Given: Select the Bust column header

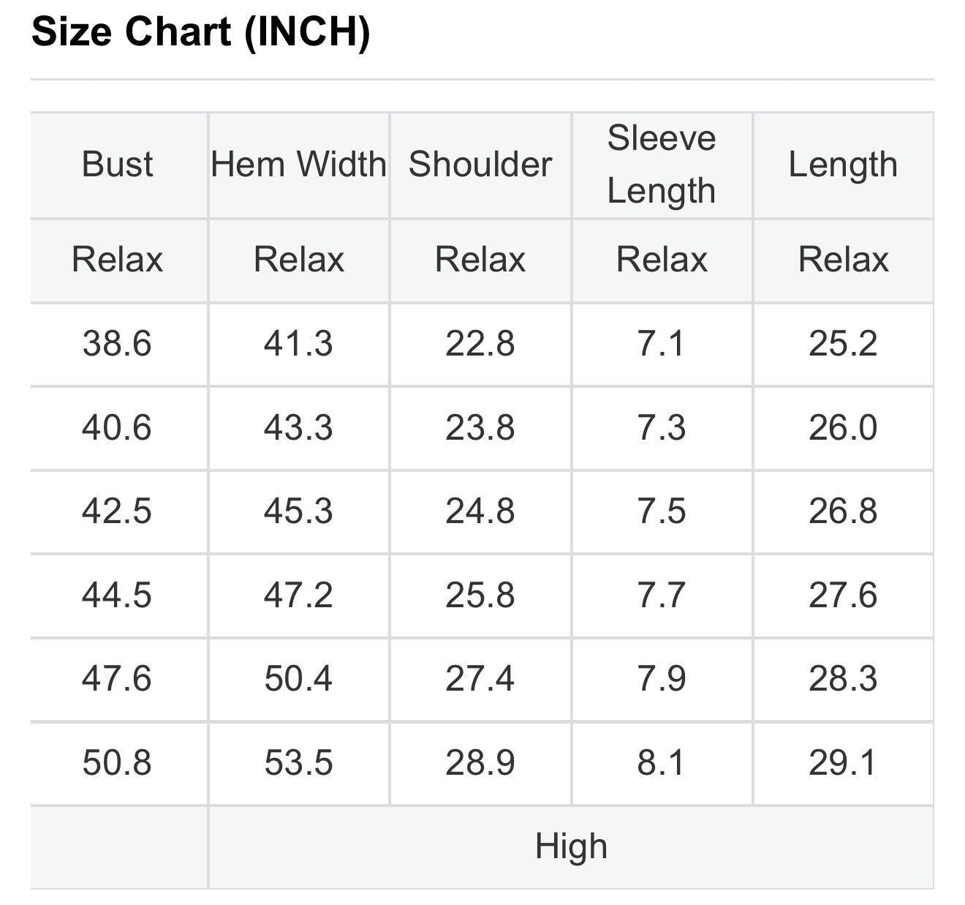Looking at the screenshot, I should 117,164.
